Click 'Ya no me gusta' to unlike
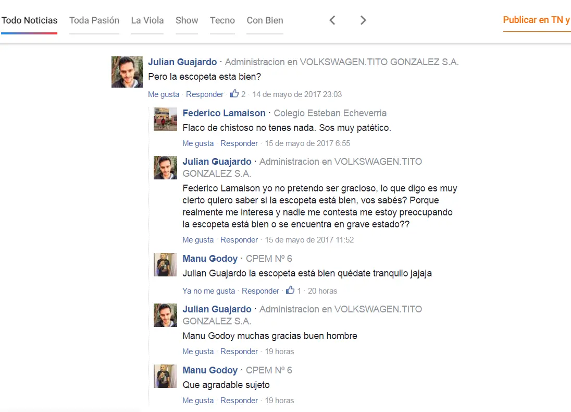 click(x=209, y=291)
